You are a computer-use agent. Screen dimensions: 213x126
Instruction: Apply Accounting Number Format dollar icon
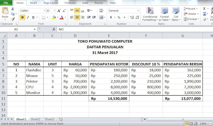click(x=111, y=18)
